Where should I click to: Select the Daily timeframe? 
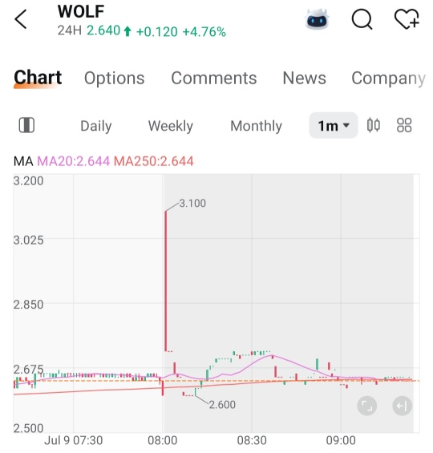click(96, 126)
